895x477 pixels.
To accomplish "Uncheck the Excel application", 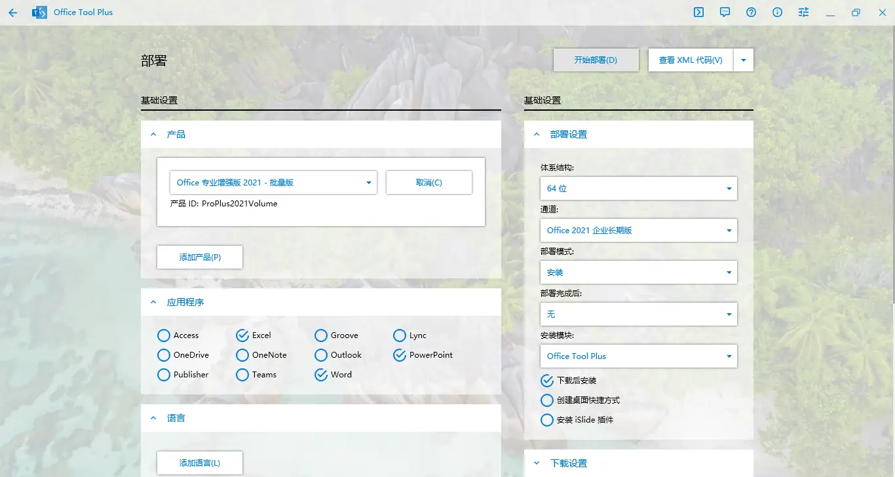I will 242,335.
